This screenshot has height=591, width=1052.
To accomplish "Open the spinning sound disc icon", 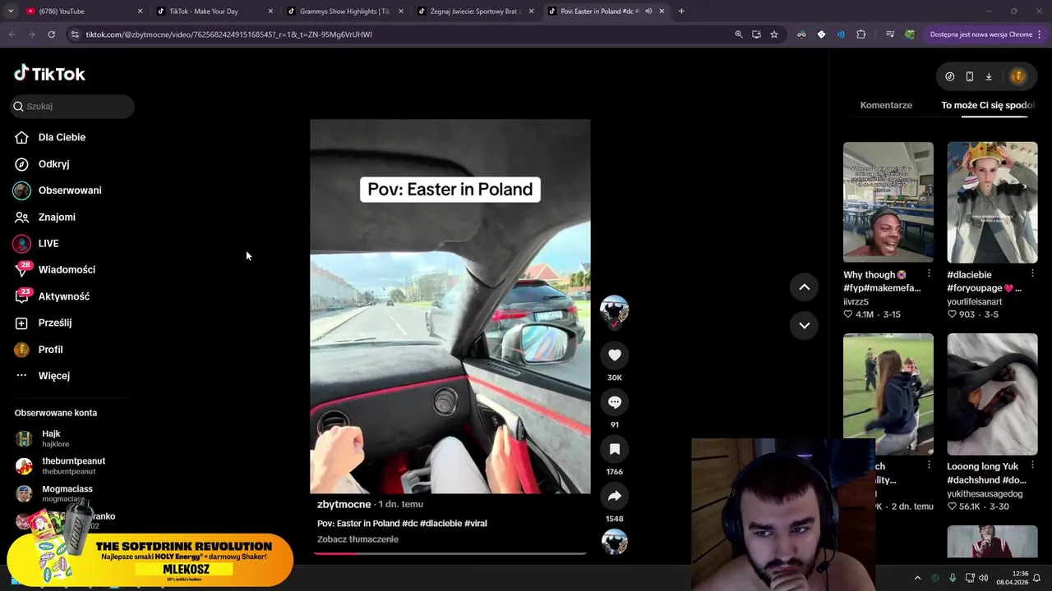I will 614,542.
